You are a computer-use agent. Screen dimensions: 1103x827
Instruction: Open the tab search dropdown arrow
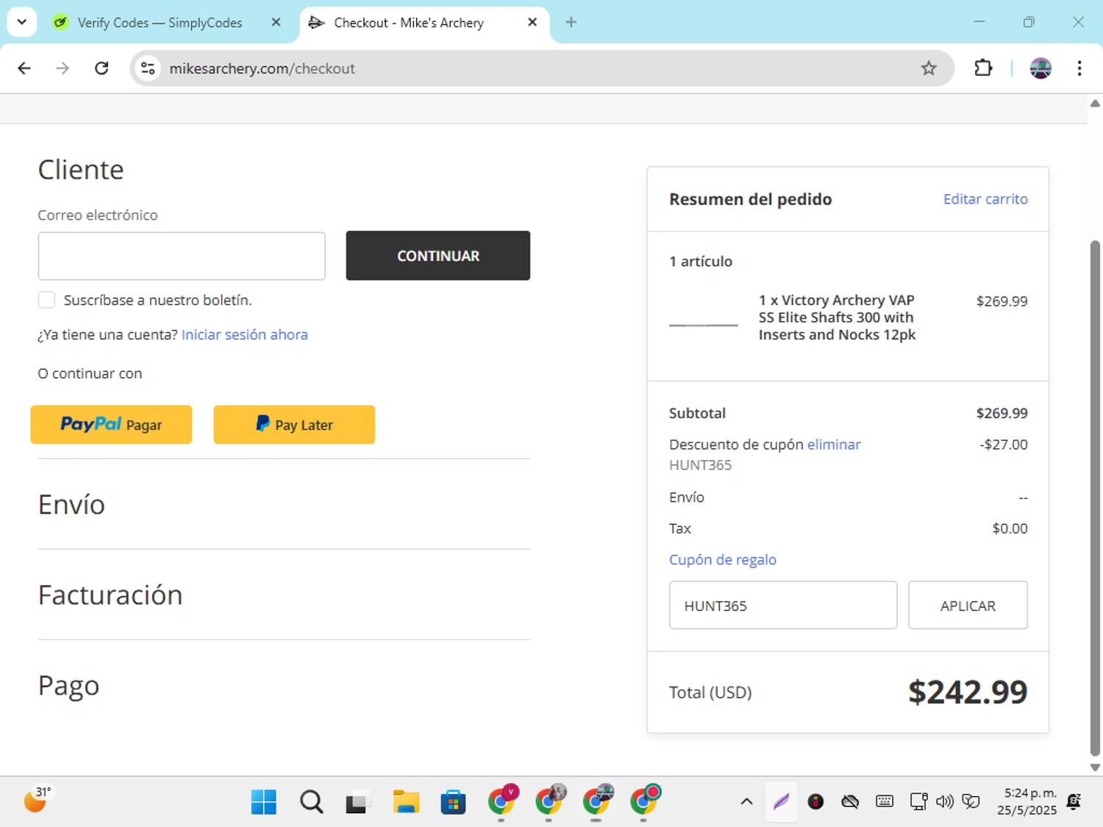tap(22, 22)
